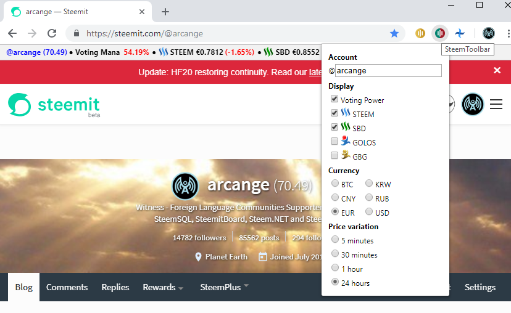Open the Blog tab
511x313 pixels.
pos(24,287)
